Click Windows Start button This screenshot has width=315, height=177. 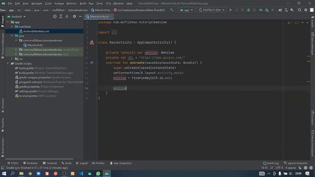point(4,174)
